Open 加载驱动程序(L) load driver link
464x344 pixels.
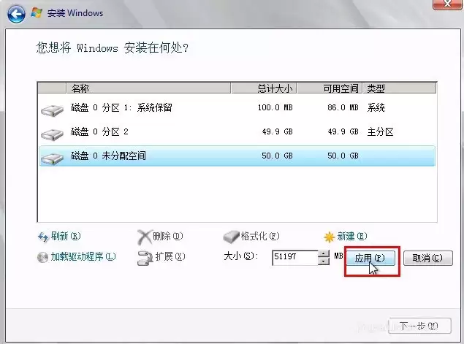[83, 256]
